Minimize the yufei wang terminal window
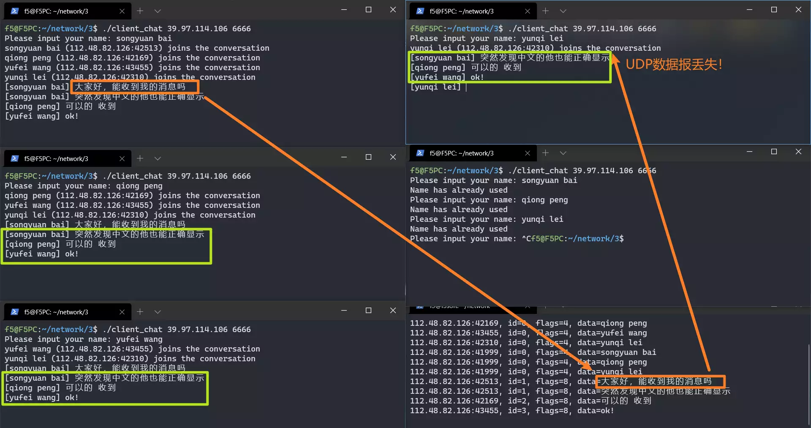 click(344, 311)
